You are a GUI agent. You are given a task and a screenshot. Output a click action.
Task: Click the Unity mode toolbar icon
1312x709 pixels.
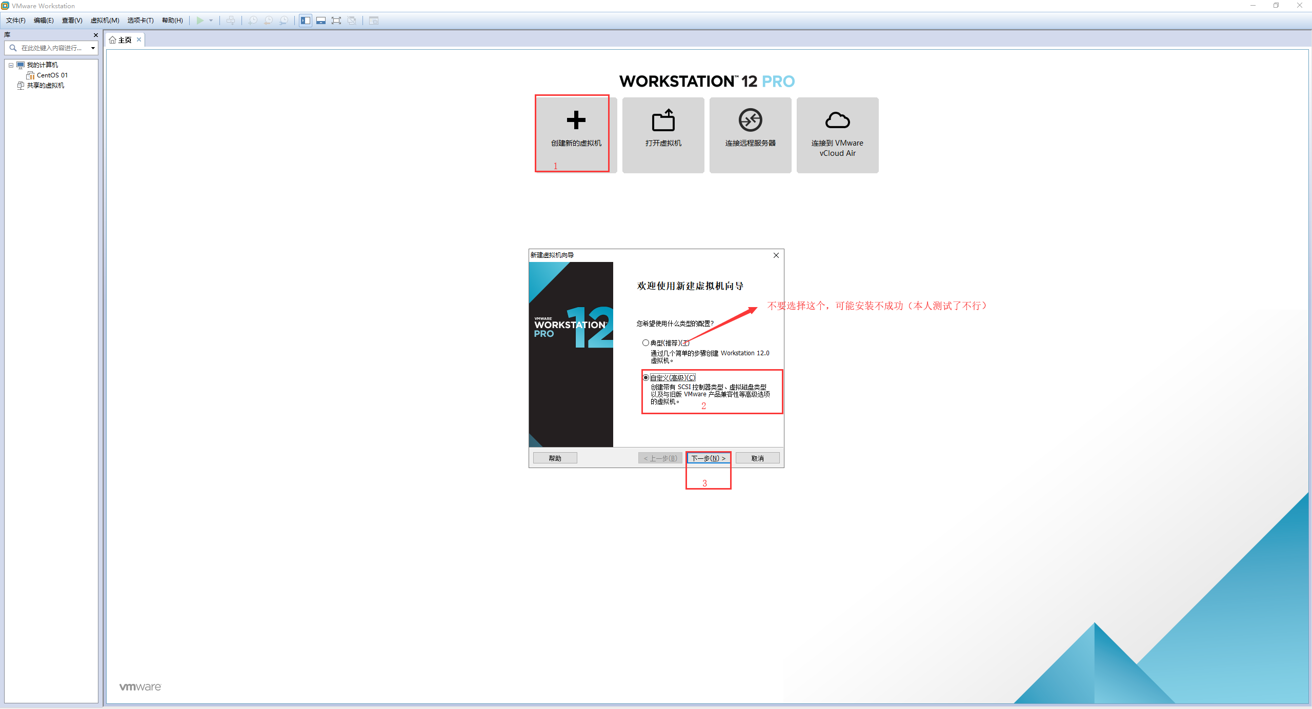point(352,21)
